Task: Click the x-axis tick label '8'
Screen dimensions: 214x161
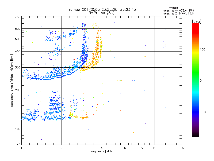Action: pyautogui.click(x=142, y=148)
